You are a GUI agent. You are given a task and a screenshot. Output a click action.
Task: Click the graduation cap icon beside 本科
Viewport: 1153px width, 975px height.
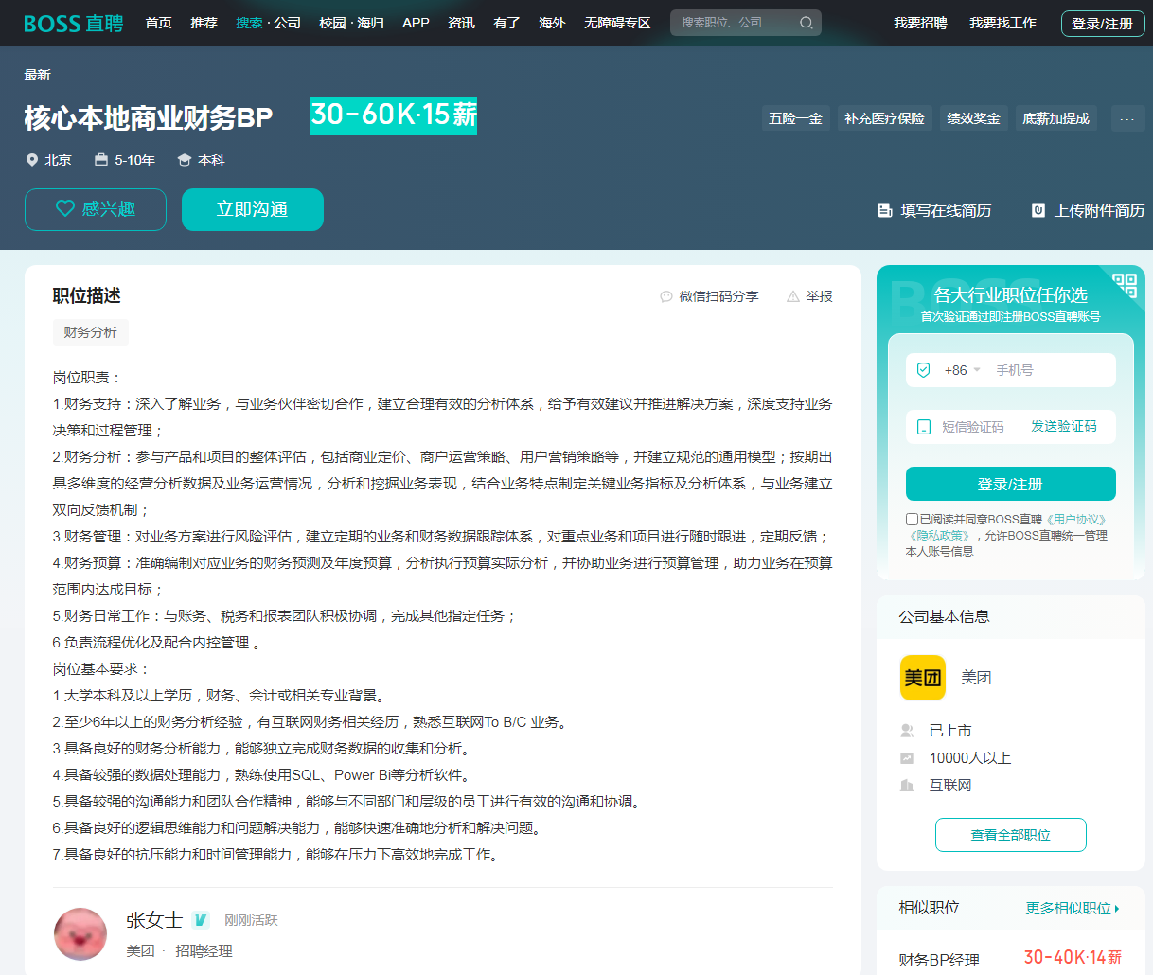tap(185, 160)
